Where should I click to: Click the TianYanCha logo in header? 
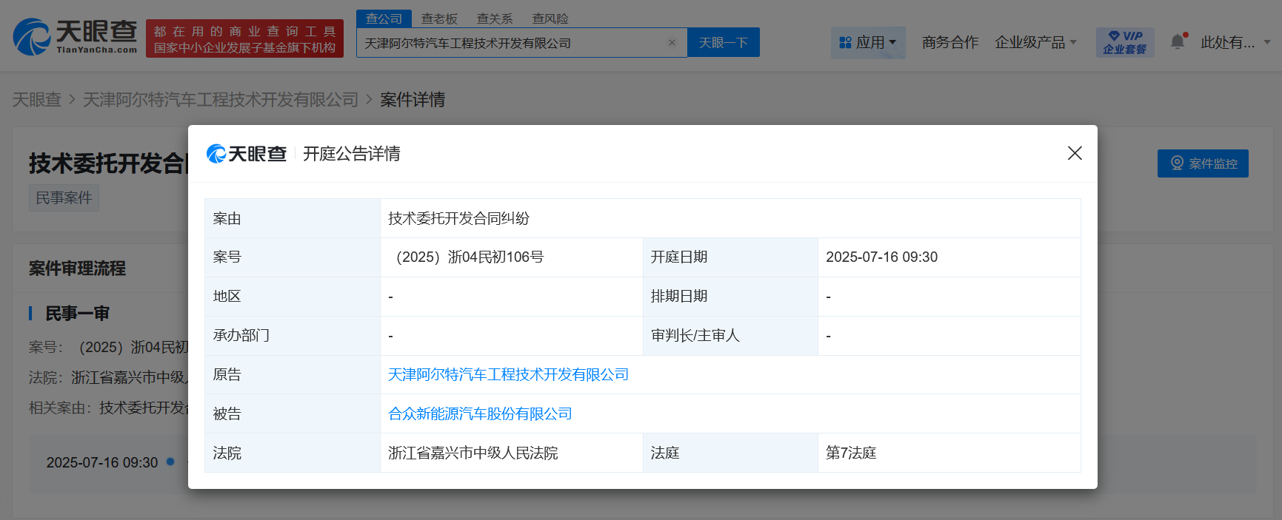[76, 37]
